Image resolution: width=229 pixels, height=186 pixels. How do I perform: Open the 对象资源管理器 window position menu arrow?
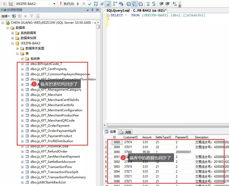[x=88, y=10]
